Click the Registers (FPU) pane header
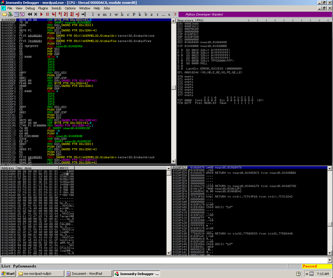Screen dimensions: 333x278 254,20
